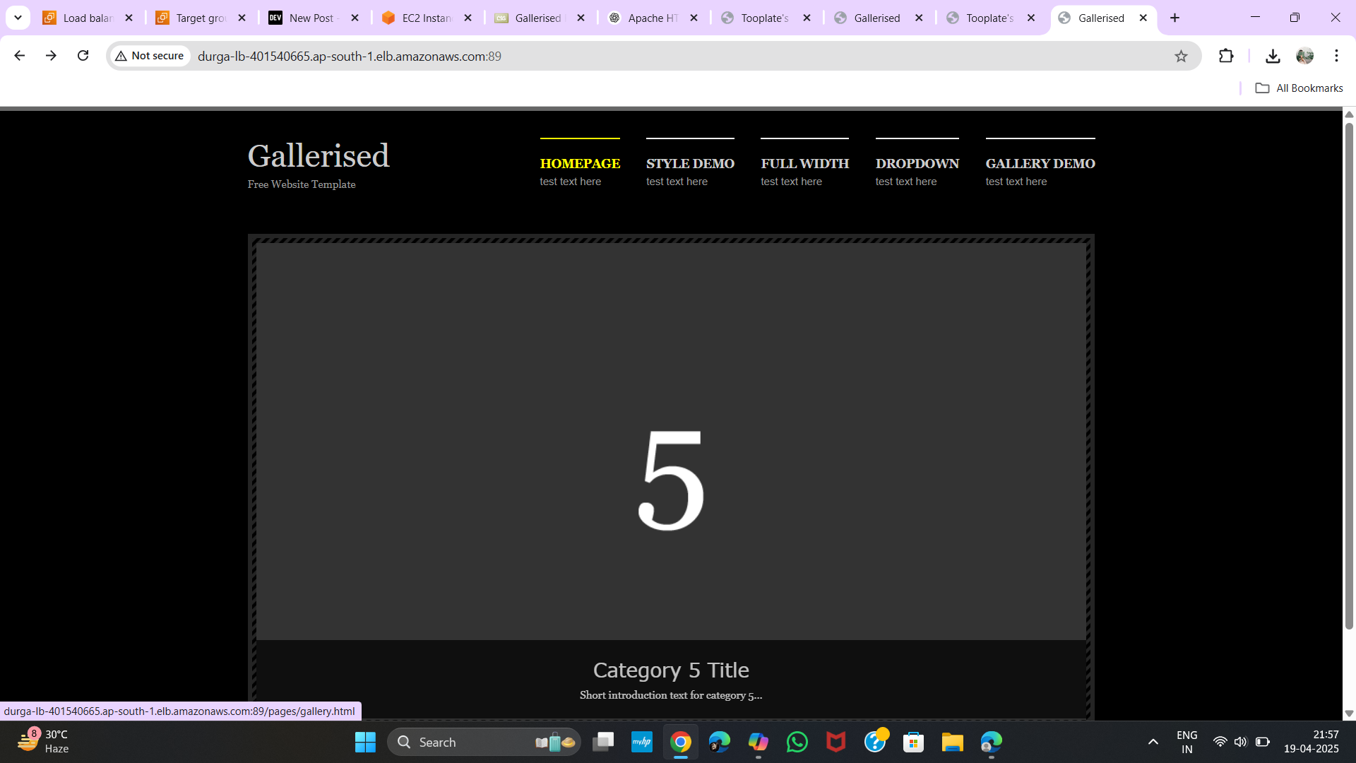The image size is (1356, 763).
Task: Click the page scrollbar up arrow
Action: [x=1349, y=114]
